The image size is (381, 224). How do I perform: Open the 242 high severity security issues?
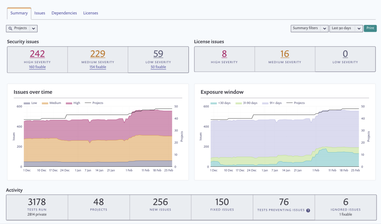tap(37, 54)
